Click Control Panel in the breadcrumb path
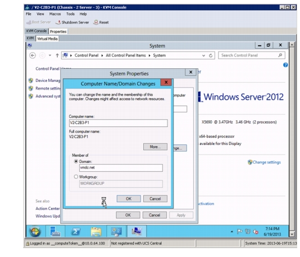Image resolution: width=300 pixels, height=257 pixels. point(87,55)
